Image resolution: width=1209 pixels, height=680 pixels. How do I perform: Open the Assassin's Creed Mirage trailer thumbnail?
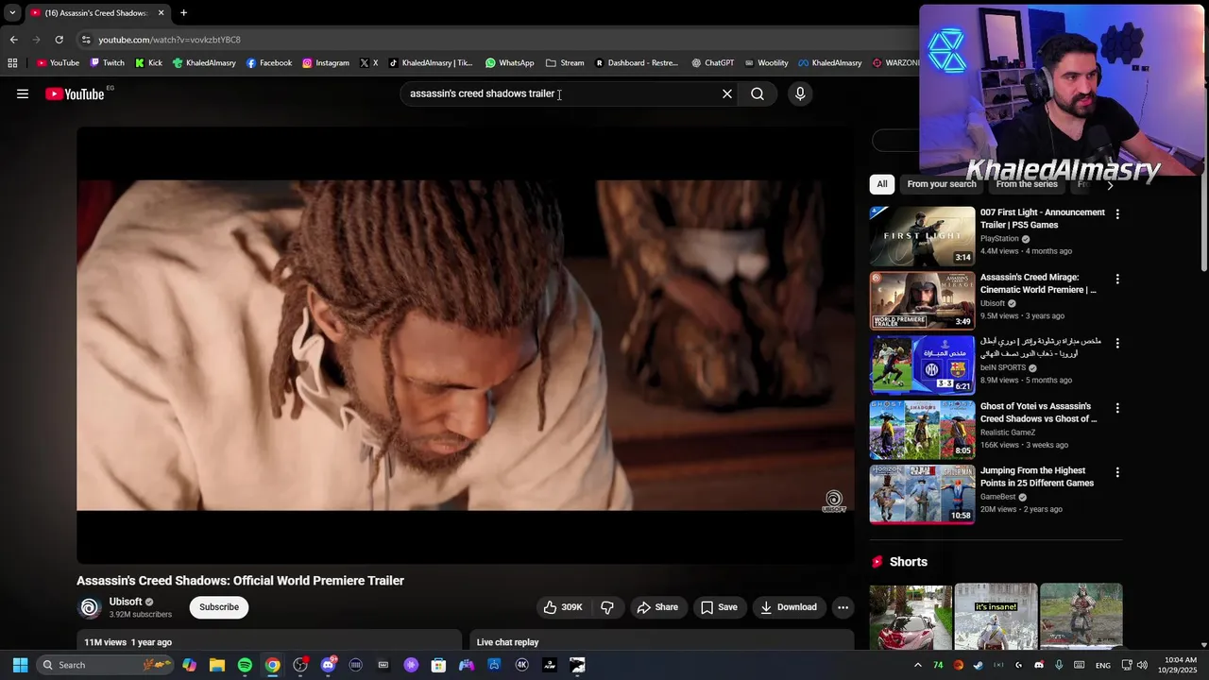(922, 300)
